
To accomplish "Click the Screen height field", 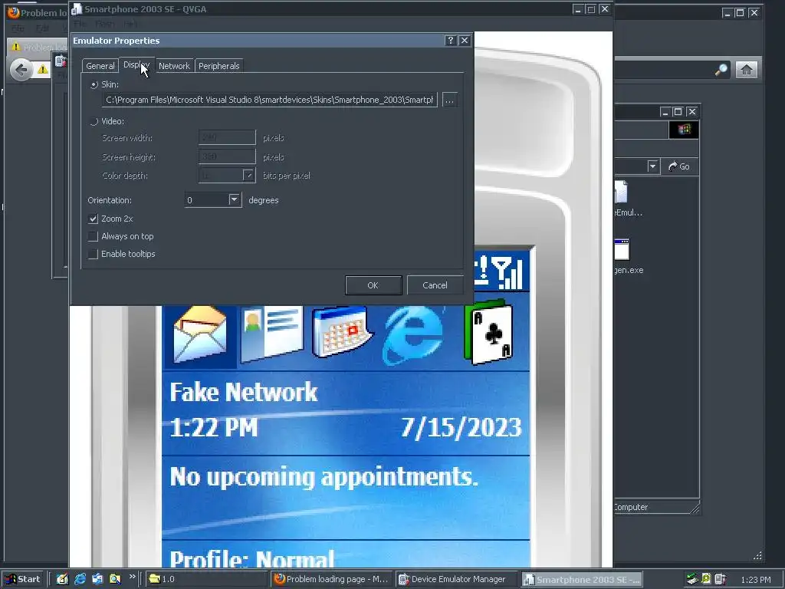I will (x=227, y=156).
